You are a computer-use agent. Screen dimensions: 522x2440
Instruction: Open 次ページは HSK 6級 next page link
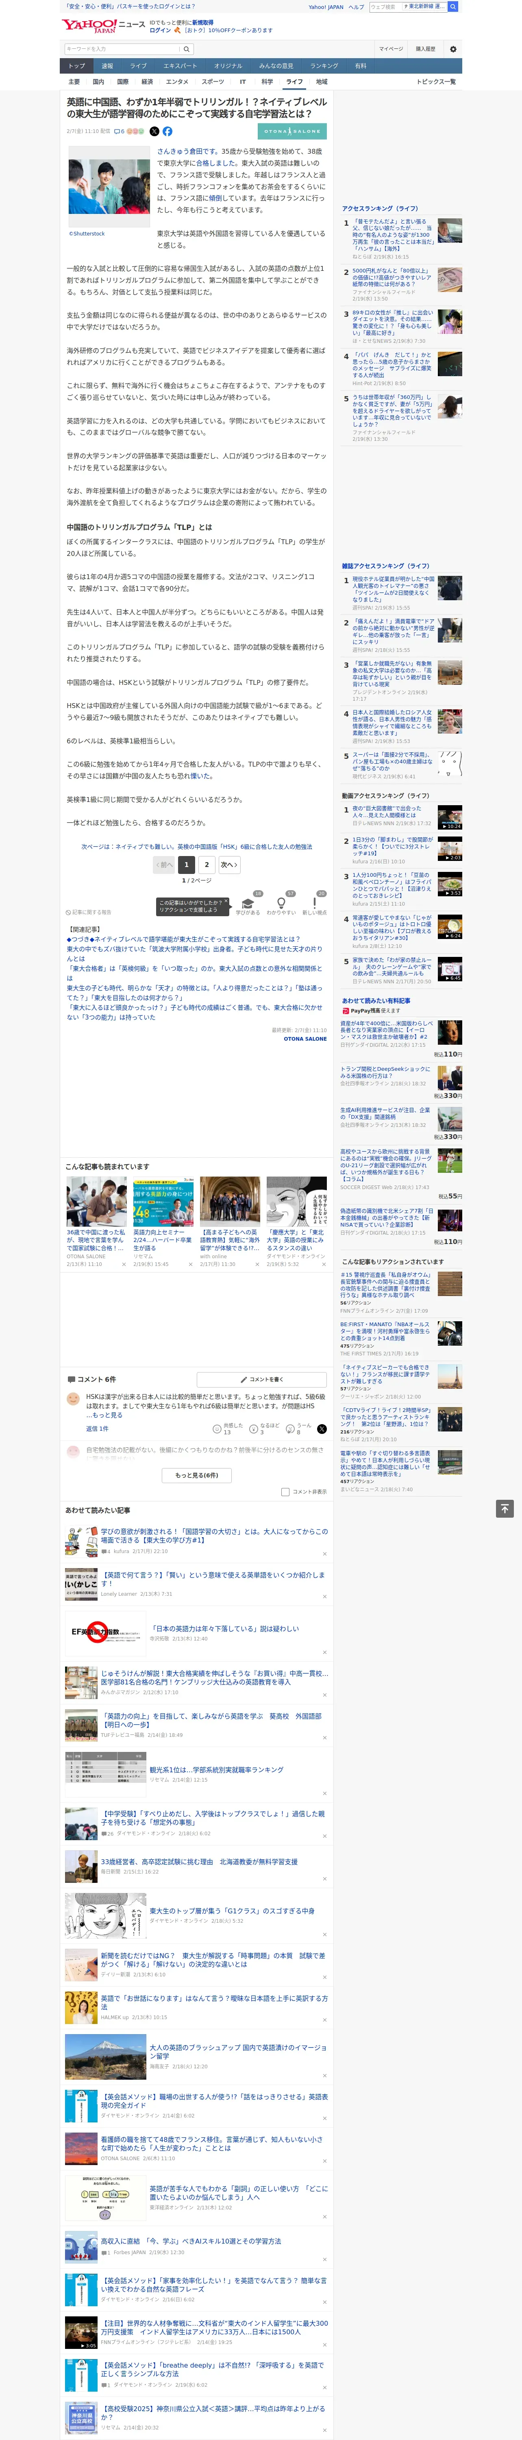tap(196, 847)
